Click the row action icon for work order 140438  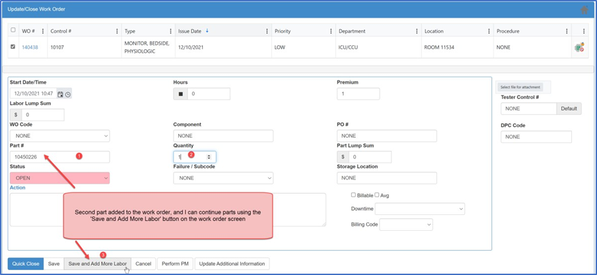coord(579,47)
